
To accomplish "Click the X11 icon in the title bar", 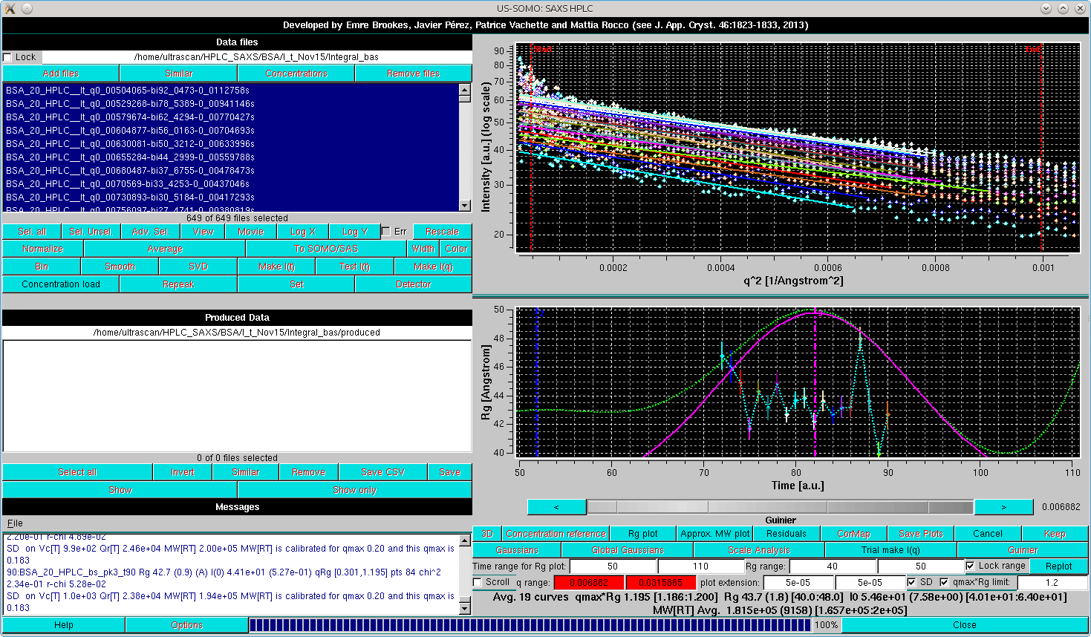I will [x=10, y=8].
